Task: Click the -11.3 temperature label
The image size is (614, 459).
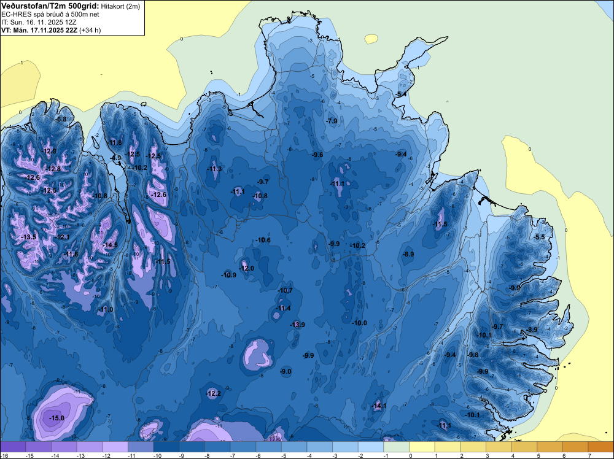Action: click(x=214, y=169)
